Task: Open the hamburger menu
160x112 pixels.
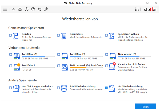Action: coord(5,9)
